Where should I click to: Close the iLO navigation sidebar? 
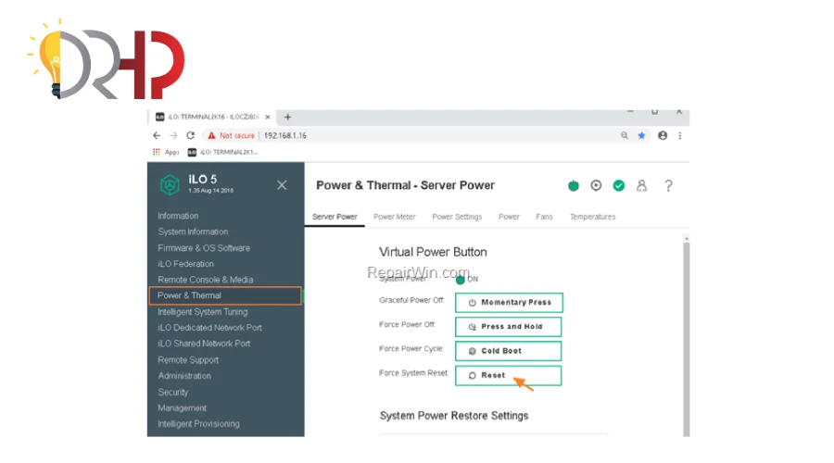click(282, 185)
